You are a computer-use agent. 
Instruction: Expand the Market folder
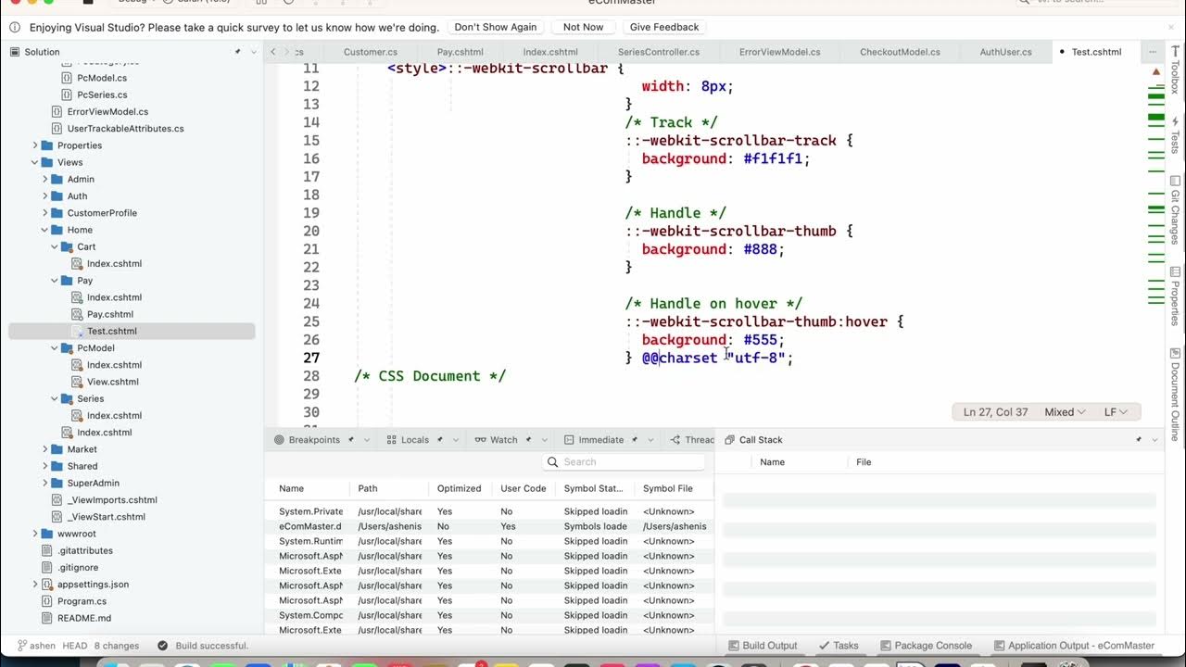[44, 449]
